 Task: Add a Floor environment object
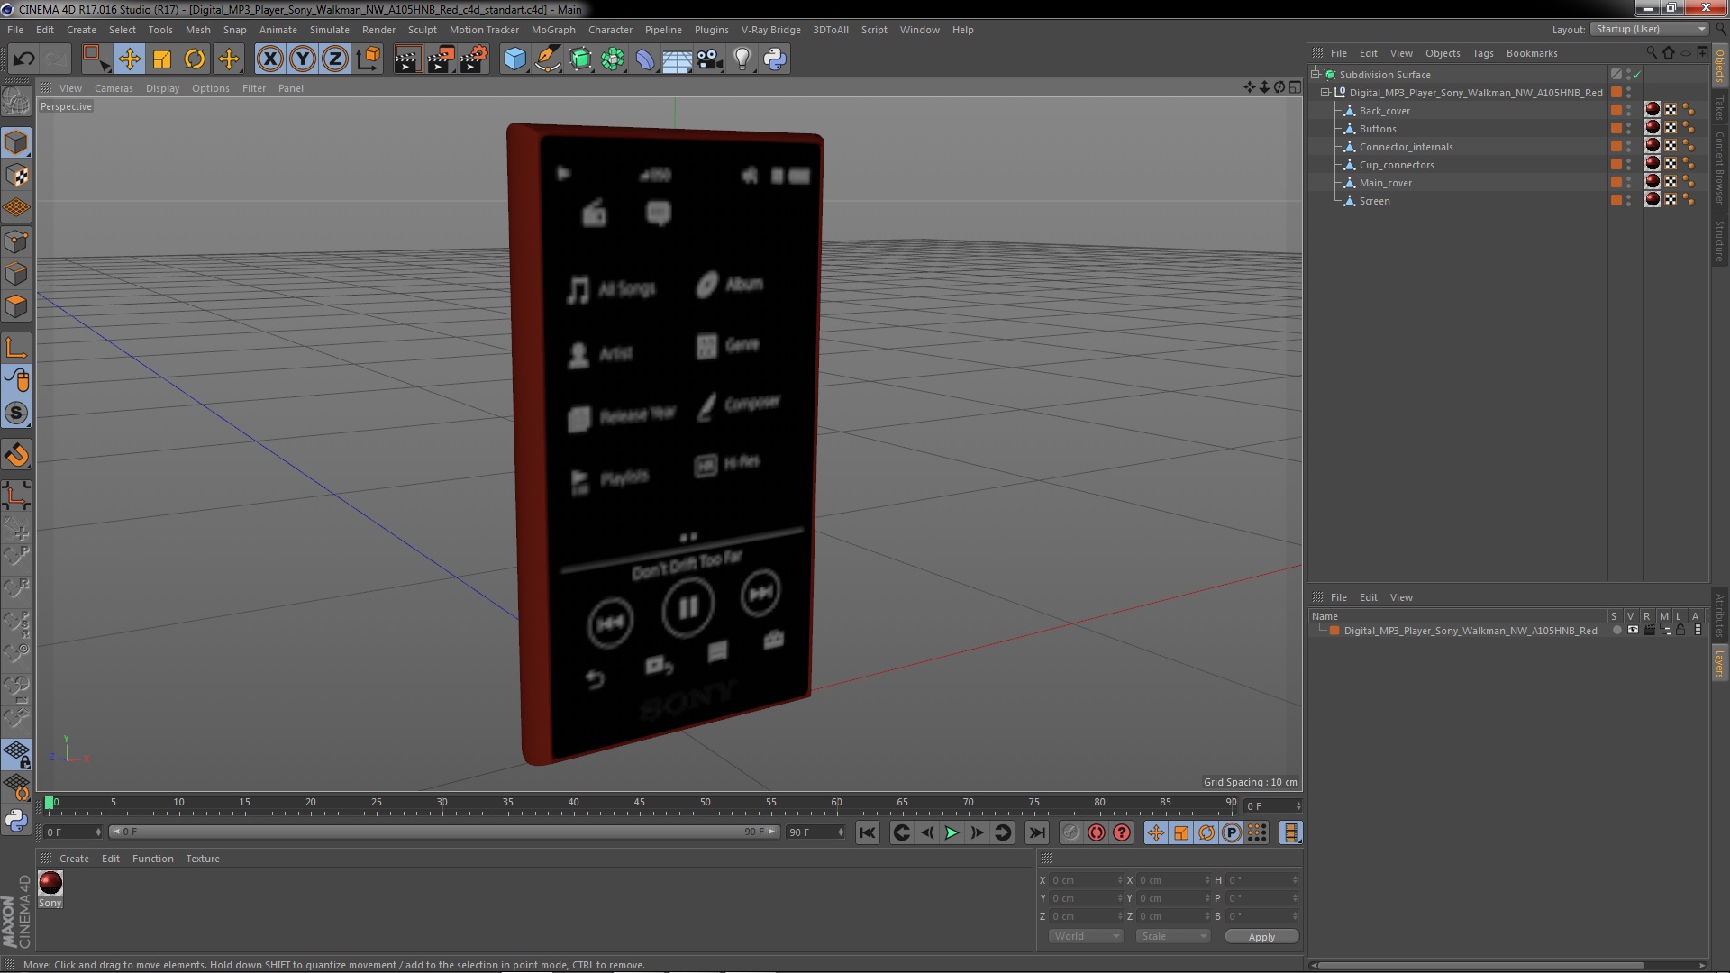[x=678, y=59]
